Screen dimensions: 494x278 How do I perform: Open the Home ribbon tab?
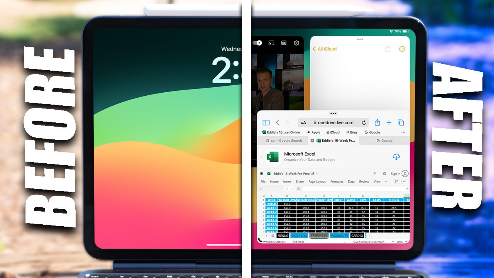(274, 181)
